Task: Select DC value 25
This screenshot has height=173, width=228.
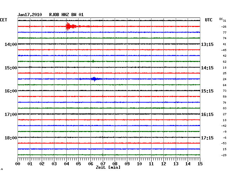Action: [x=224, y=73]
